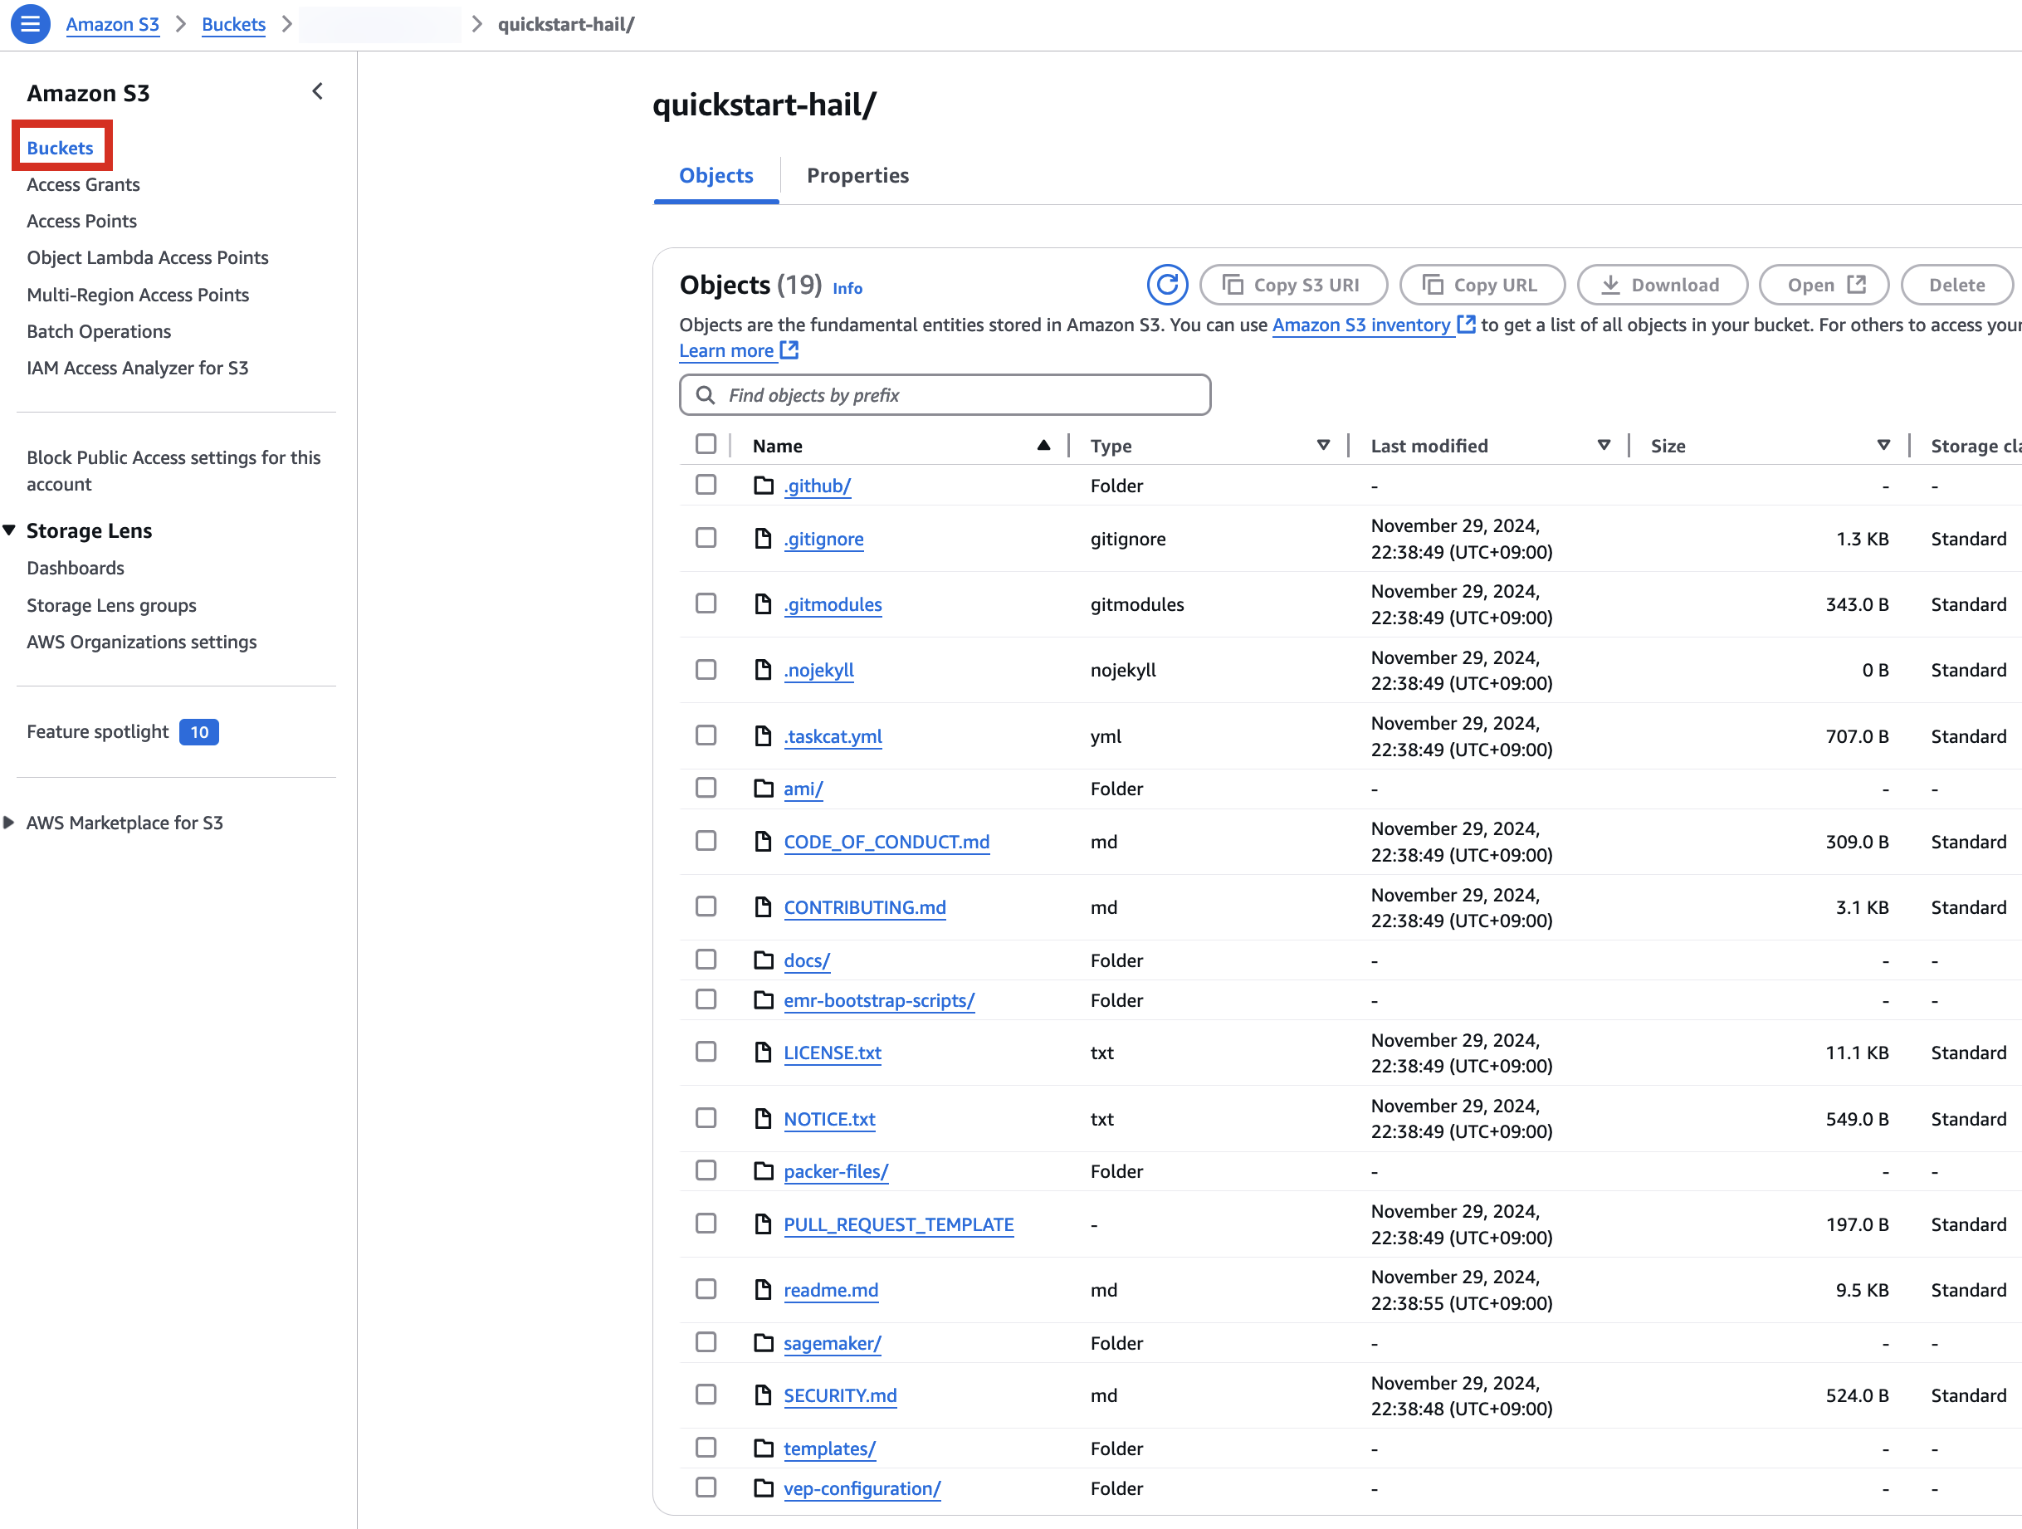
Task: Sort by Last modified column arrow
Action: pos(1604,446)
